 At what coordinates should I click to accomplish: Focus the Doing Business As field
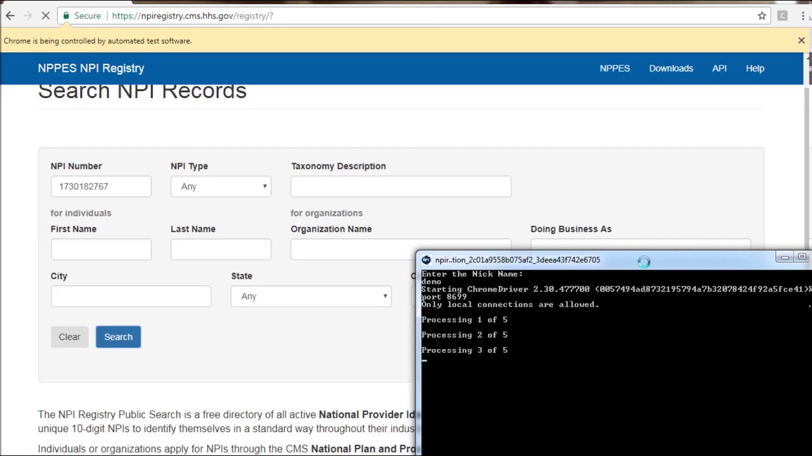tap(641, 244)
